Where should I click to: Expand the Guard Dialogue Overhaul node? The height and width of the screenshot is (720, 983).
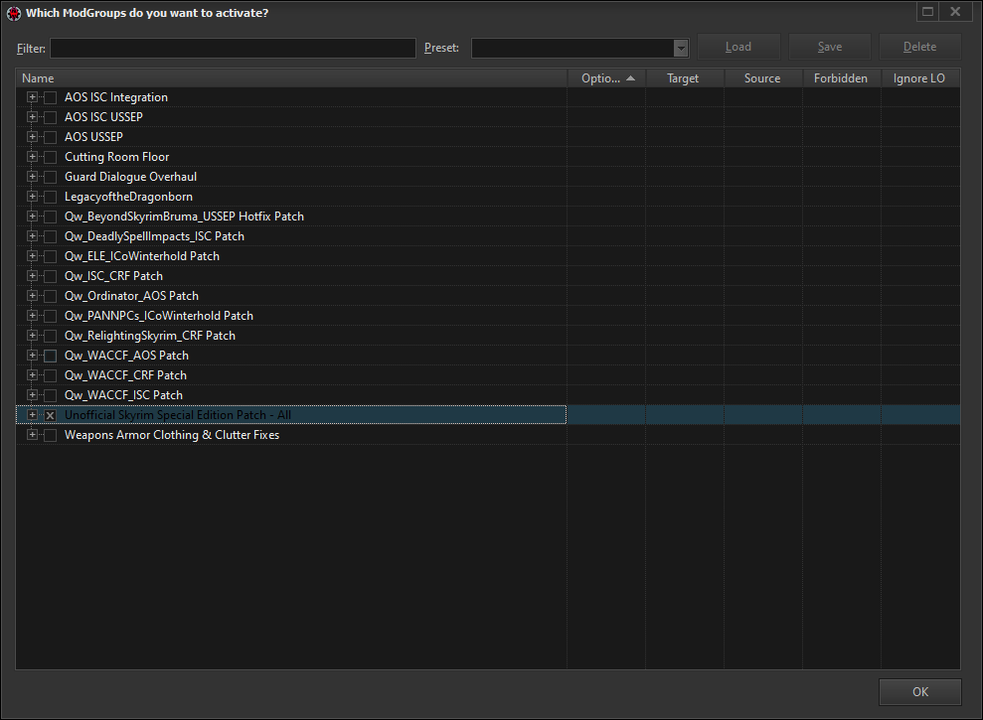click(32, 177)
